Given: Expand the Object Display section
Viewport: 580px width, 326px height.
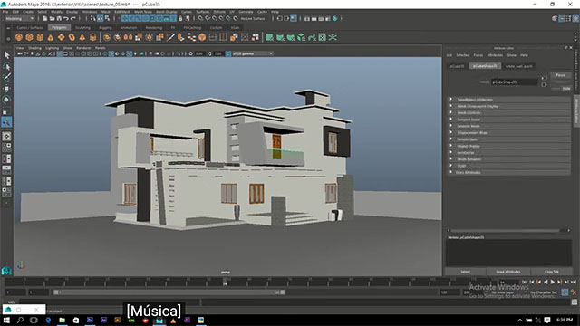Looking at the screenshot, I should click(x=508, y=146).
